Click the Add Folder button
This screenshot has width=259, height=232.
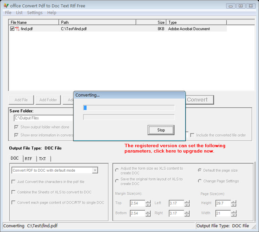coord(48,100)
